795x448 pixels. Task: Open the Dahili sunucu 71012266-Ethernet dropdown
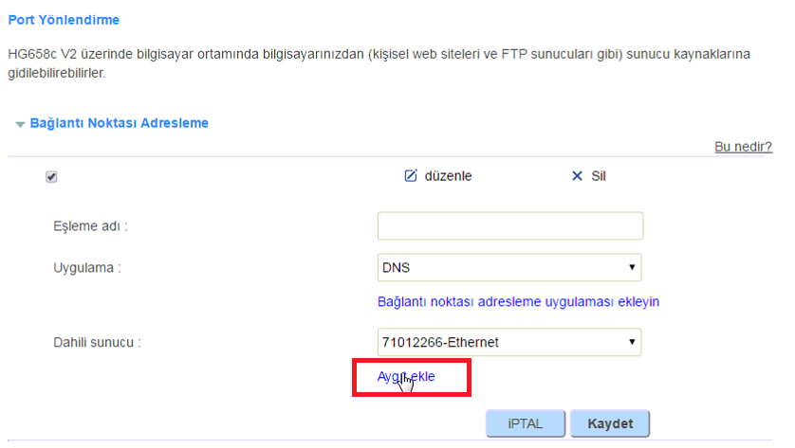[509, 342]
